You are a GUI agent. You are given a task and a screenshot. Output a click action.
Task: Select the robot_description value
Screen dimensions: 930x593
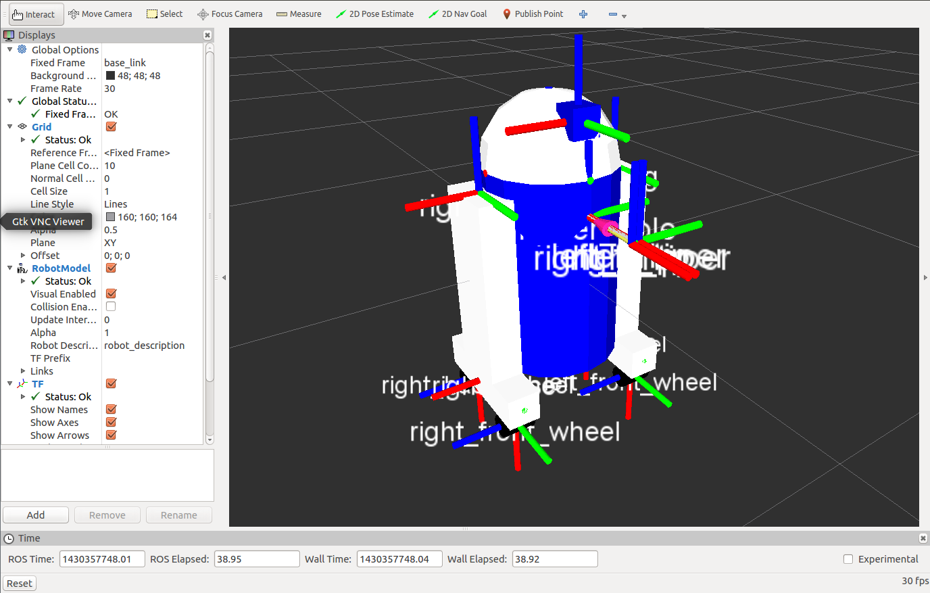tap(144, 346)
